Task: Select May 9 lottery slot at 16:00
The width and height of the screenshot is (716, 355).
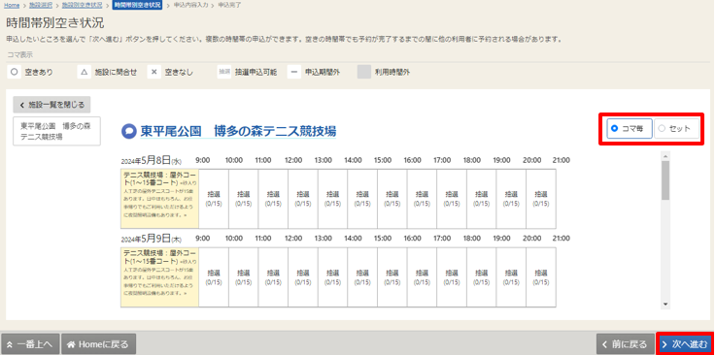Action: pyautogui.click(x=422, y=277)
